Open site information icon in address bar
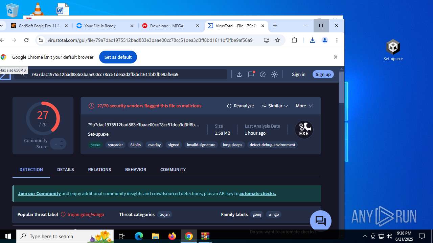The width and height of the screenshot is (433, 243). (41, 40)
